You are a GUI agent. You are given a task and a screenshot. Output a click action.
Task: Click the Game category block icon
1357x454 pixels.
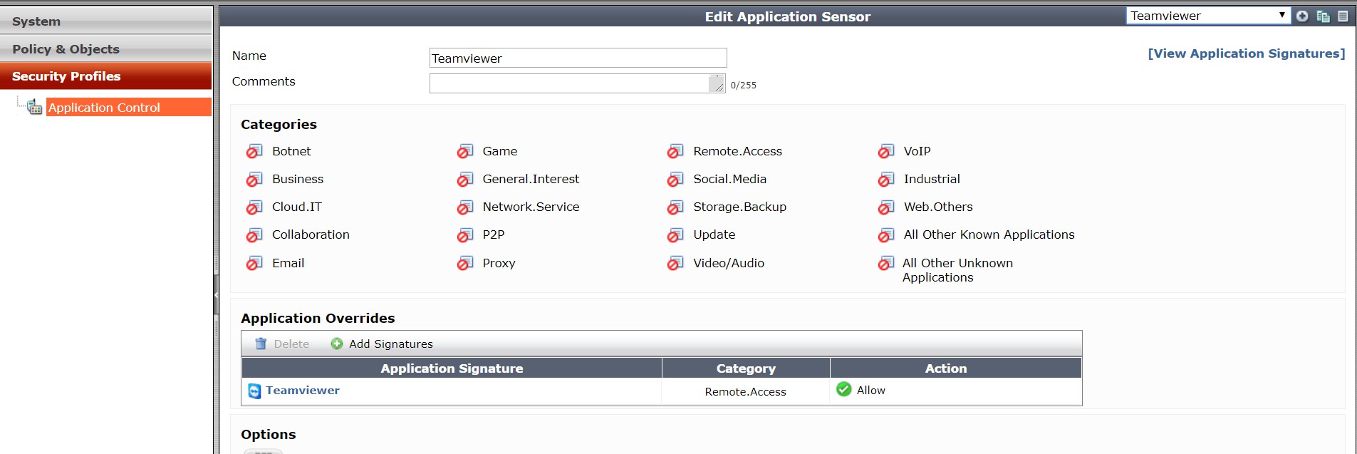coord(465,152)
